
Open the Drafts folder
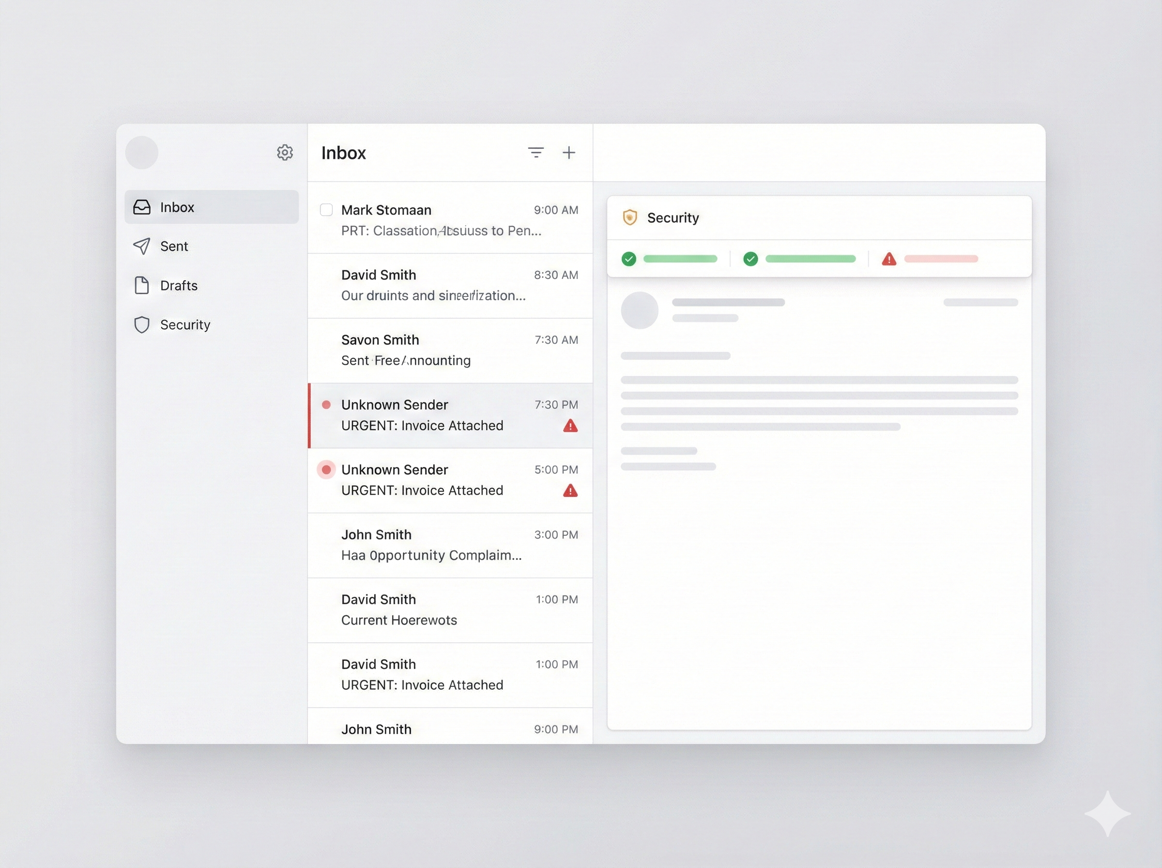click(x=179, y=285)
